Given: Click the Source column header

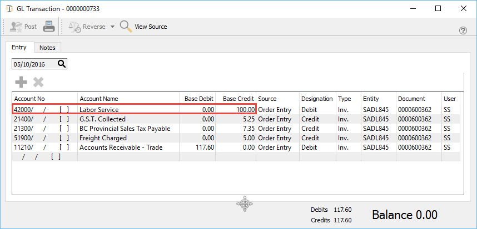Looking at the screenshot, I should pos(278,99).
